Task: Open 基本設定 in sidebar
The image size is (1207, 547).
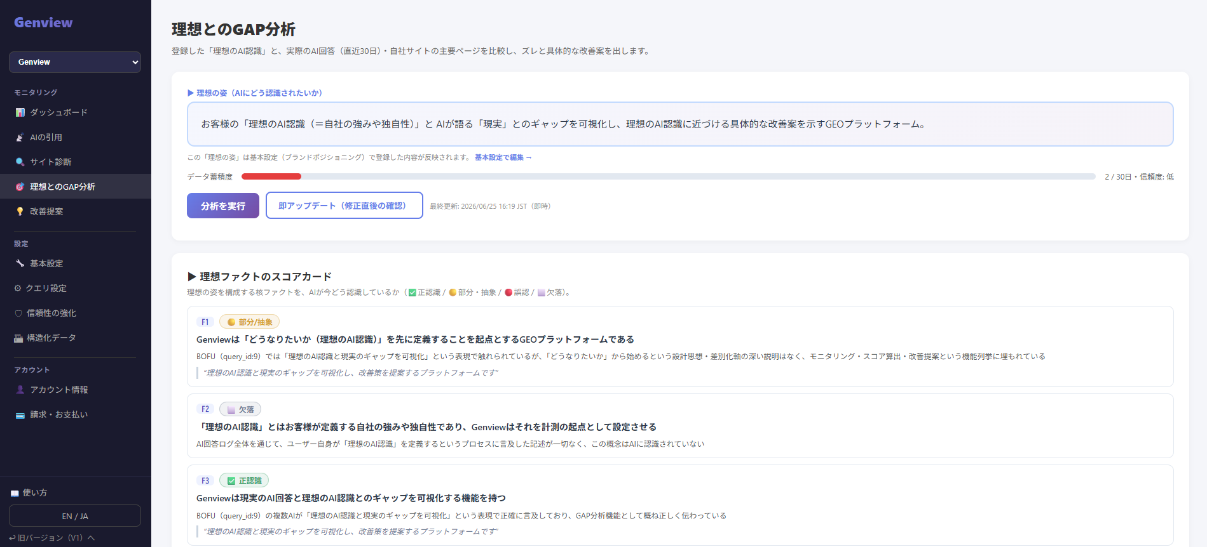Action: 75,263
